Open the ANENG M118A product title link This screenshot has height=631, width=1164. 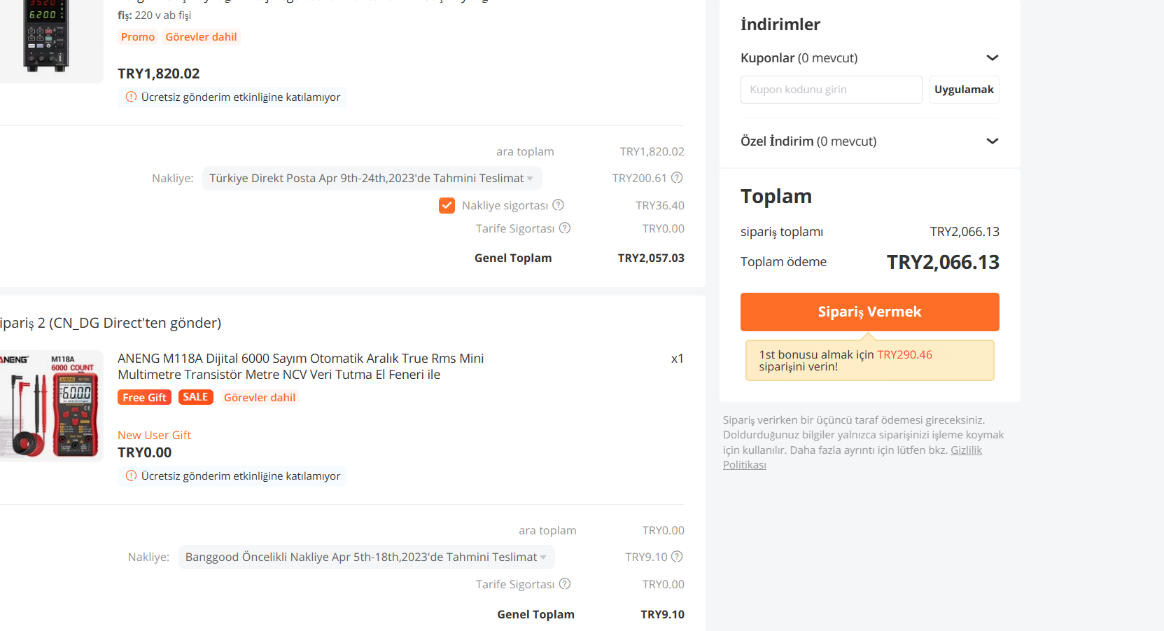point(300,366)
